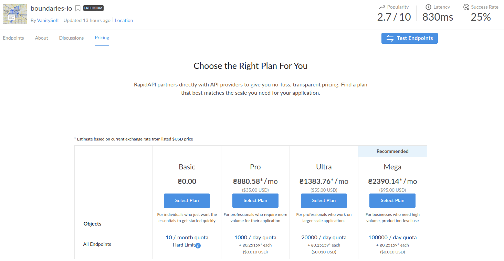Click the Test Endpoints button
Image resolution: width=504 pixels, height=261 pixels.
tap(409, 38)
